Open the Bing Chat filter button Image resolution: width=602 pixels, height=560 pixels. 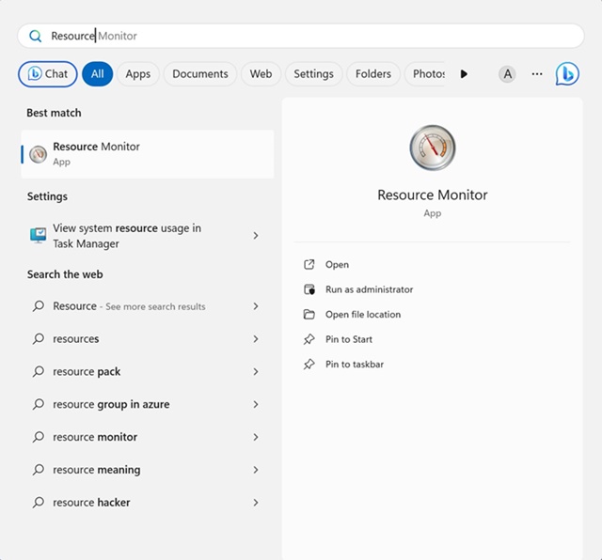48,74
